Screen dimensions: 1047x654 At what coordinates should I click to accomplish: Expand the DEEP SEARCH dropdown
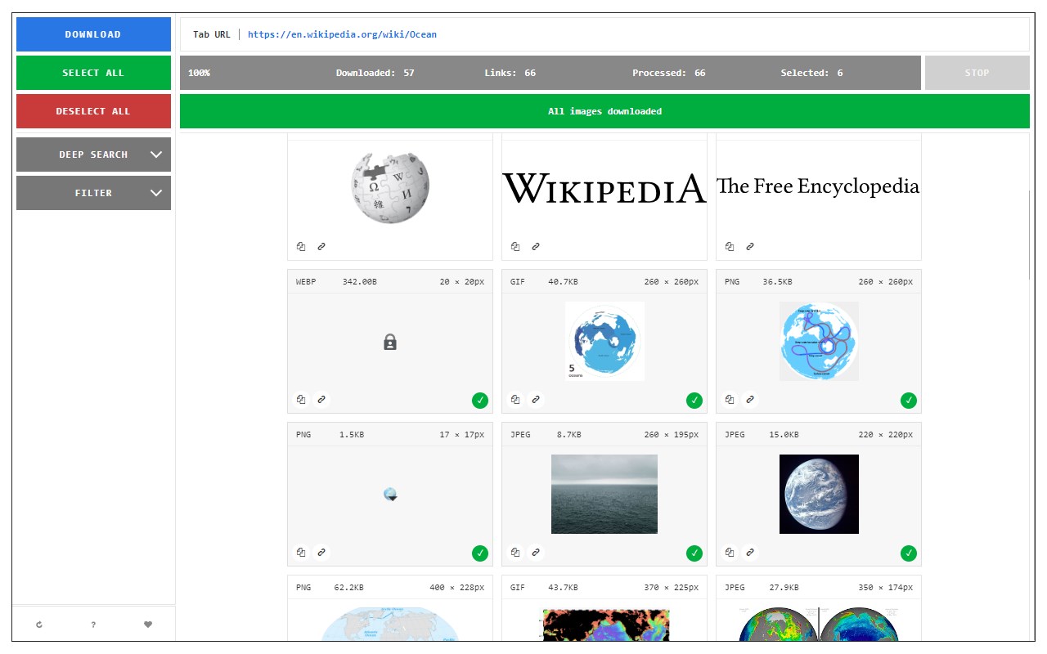coord(93,155)
